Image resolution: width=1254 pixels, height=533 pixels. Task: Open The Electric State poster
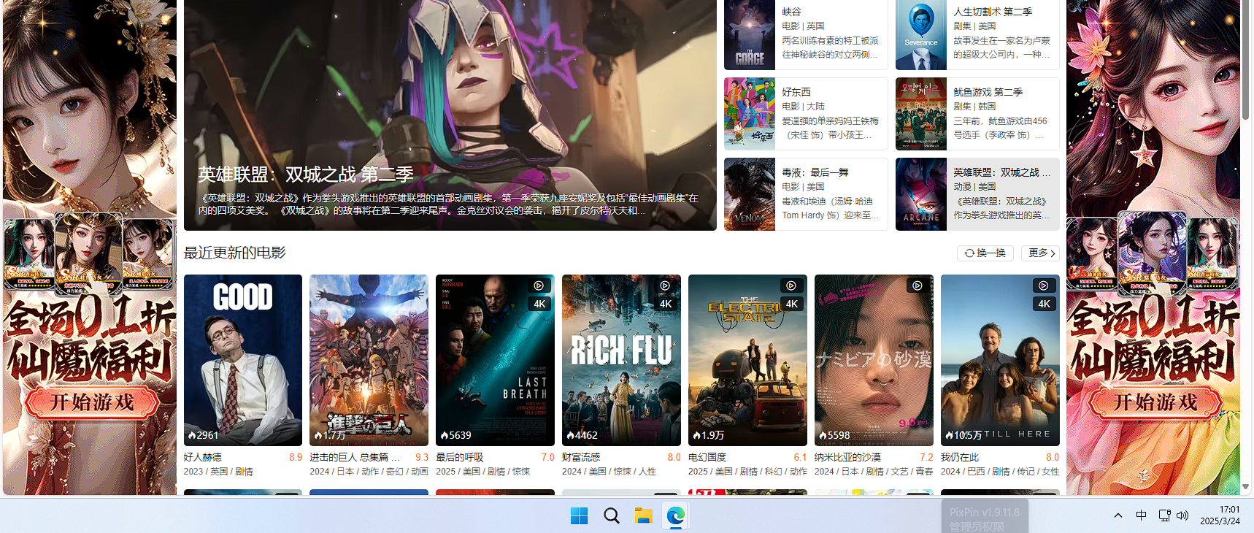coord(747,360)
